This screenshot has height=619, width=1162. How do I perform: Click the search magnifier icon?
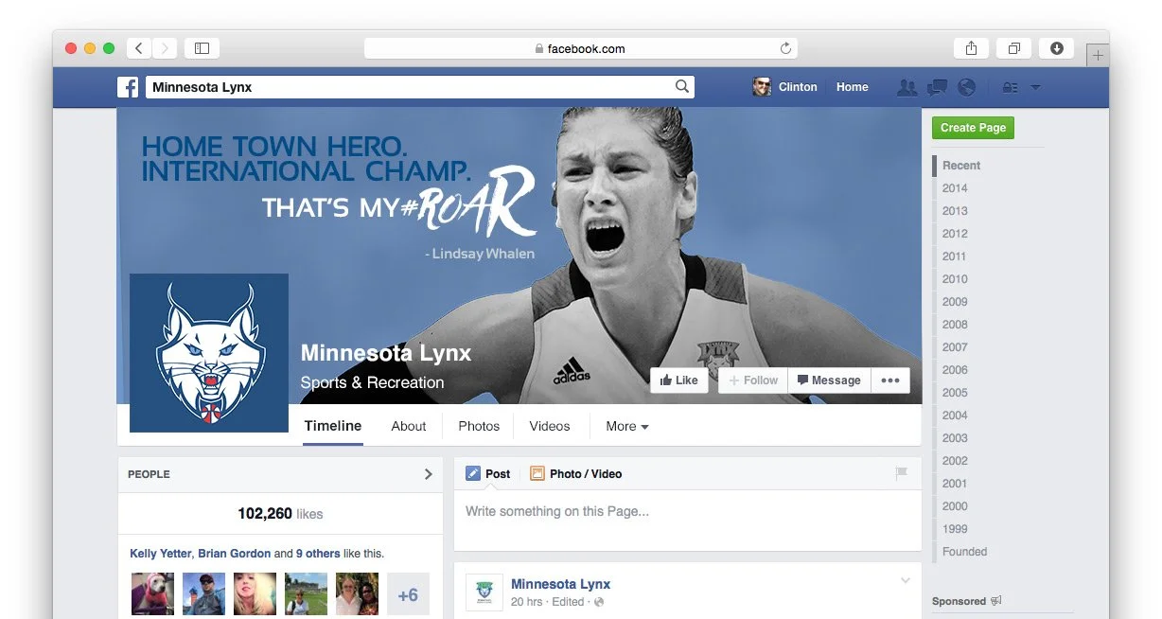coord(682,87)
